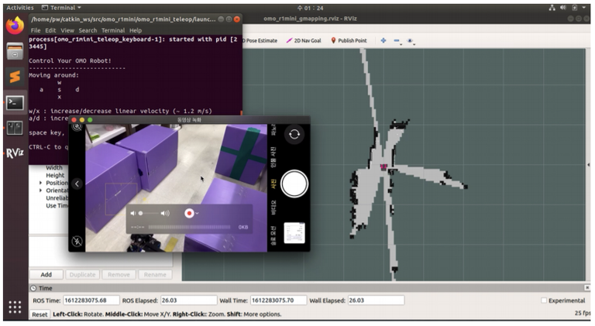Launch Firefox from the Ubuntu dock
The width and height of the screenshot is (595, 326).
15,26
